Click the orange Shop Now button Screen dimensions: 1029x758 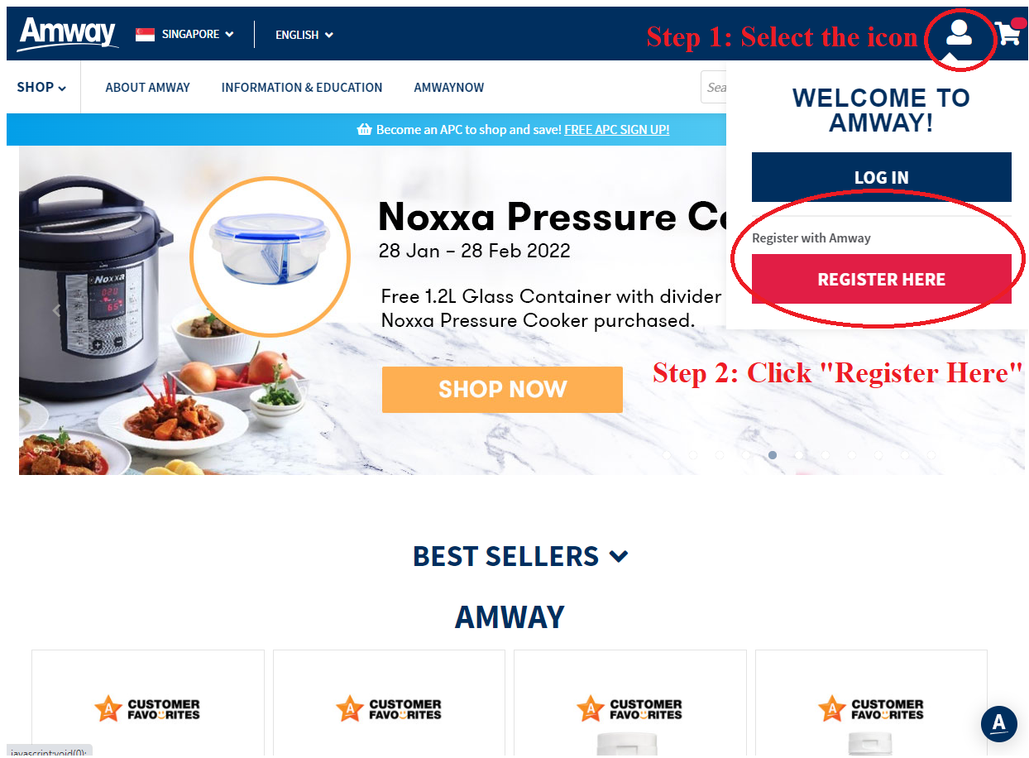point(502,390)
